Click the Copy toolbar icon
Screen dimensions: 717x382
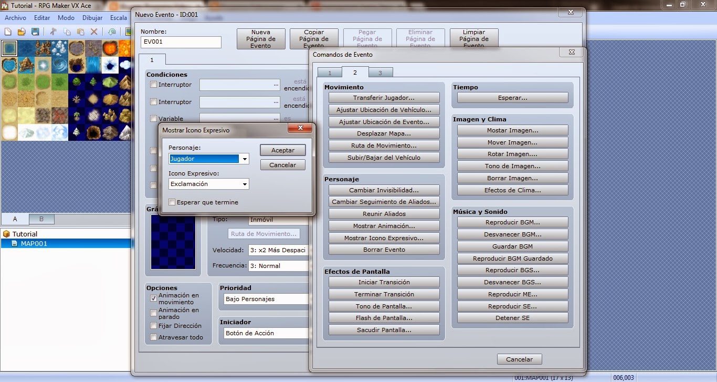tap(66, 32)
